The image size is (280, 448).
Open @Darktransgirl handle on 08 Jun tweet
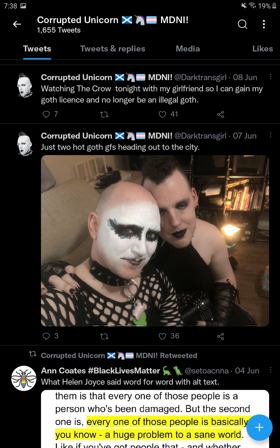(x=200, y=77)
